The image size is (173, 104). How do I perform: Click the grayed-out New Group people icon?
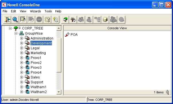pyautogui.click(x=81, y=20)
